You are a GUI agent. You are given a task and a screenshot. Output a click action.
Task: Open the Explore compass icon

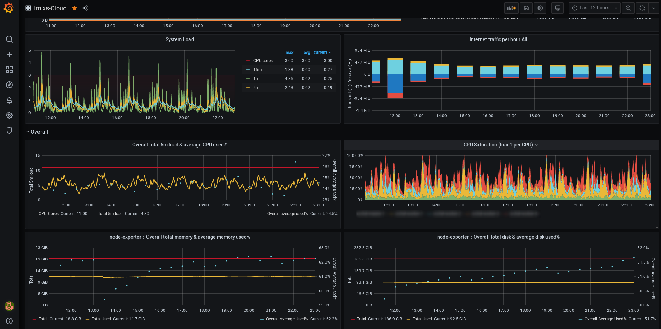(9, 85)
